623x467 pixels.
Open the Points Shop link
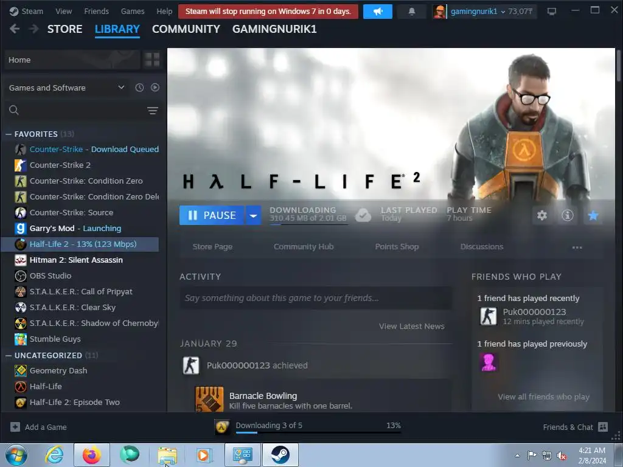tap(397, 247)
